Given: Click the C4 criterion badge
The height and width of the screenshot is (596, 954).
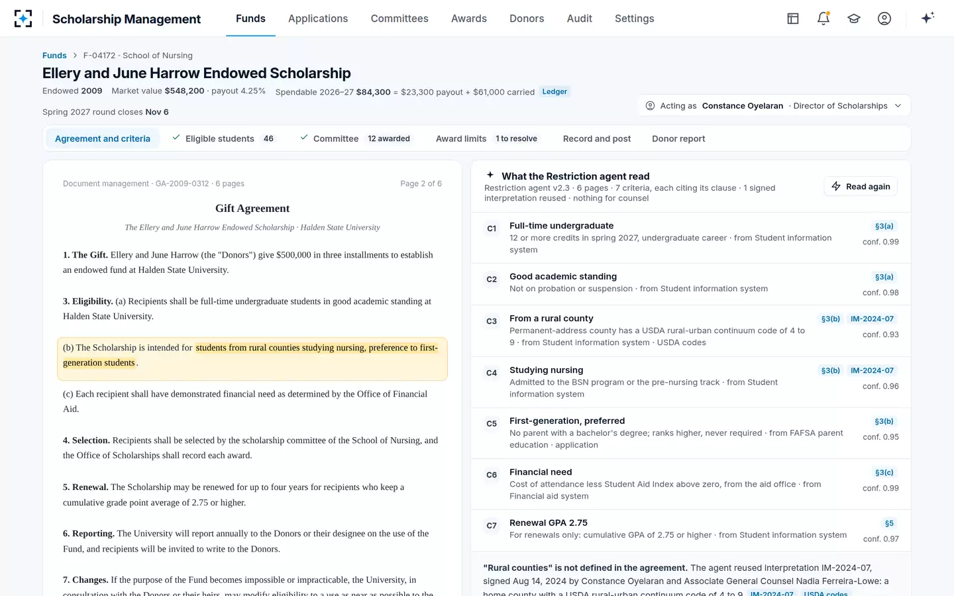Looking at the screenshot, I should [492, 373].
